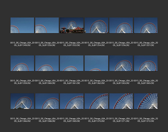Click the filename label ending 5L8Y1357.CR2

click(146, 44)
